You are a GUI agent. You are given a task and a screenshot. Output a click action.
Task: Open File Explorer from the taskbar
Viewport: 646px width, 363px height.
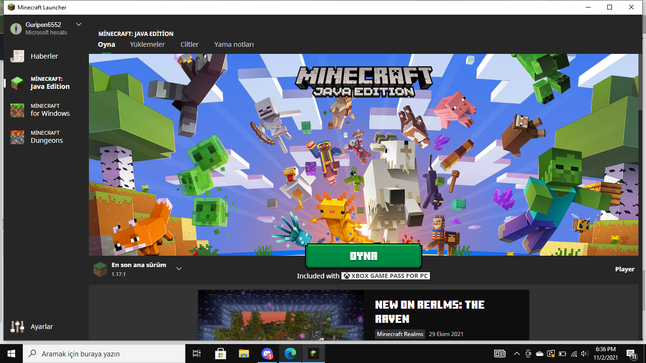[244, 354]
